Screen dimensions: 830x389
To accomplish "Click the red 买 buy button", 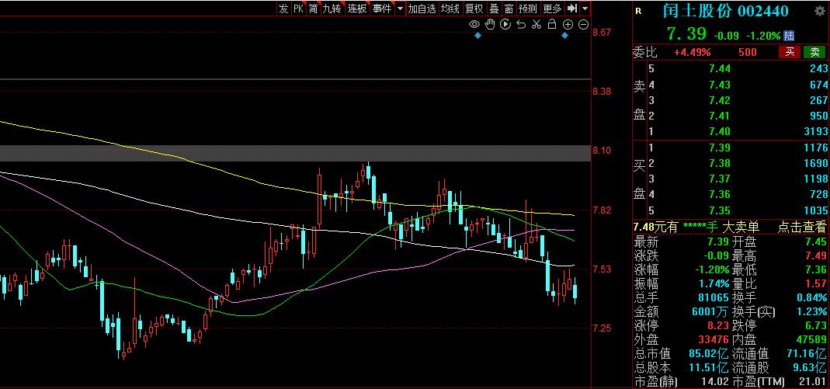I will 790,52.
